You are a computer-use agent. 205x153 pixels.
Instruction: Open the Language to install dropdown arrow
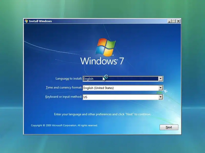click(x=161, y=79)
